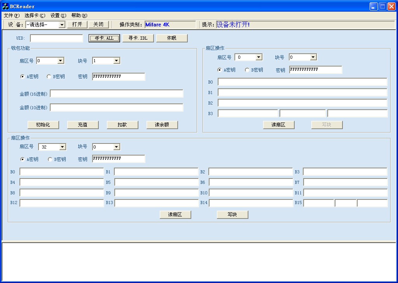Click the 打开 open device button

coord(77,24)
